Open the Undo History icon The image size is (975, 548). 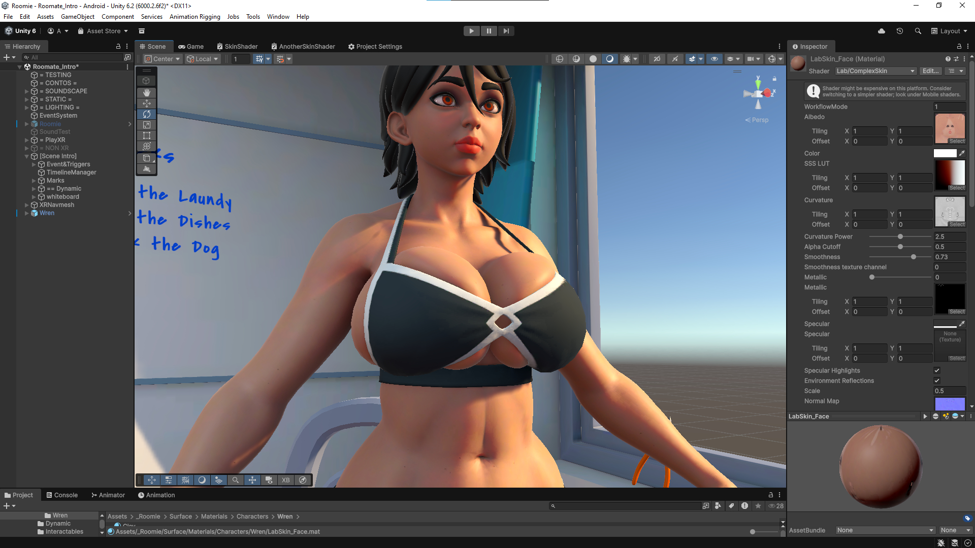pyautogui.click(x=899, y=31)
